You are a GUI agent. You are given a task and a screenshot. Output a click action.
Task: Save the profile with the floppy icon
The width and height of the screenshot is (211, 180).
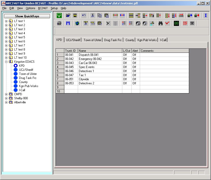[75, 15]
